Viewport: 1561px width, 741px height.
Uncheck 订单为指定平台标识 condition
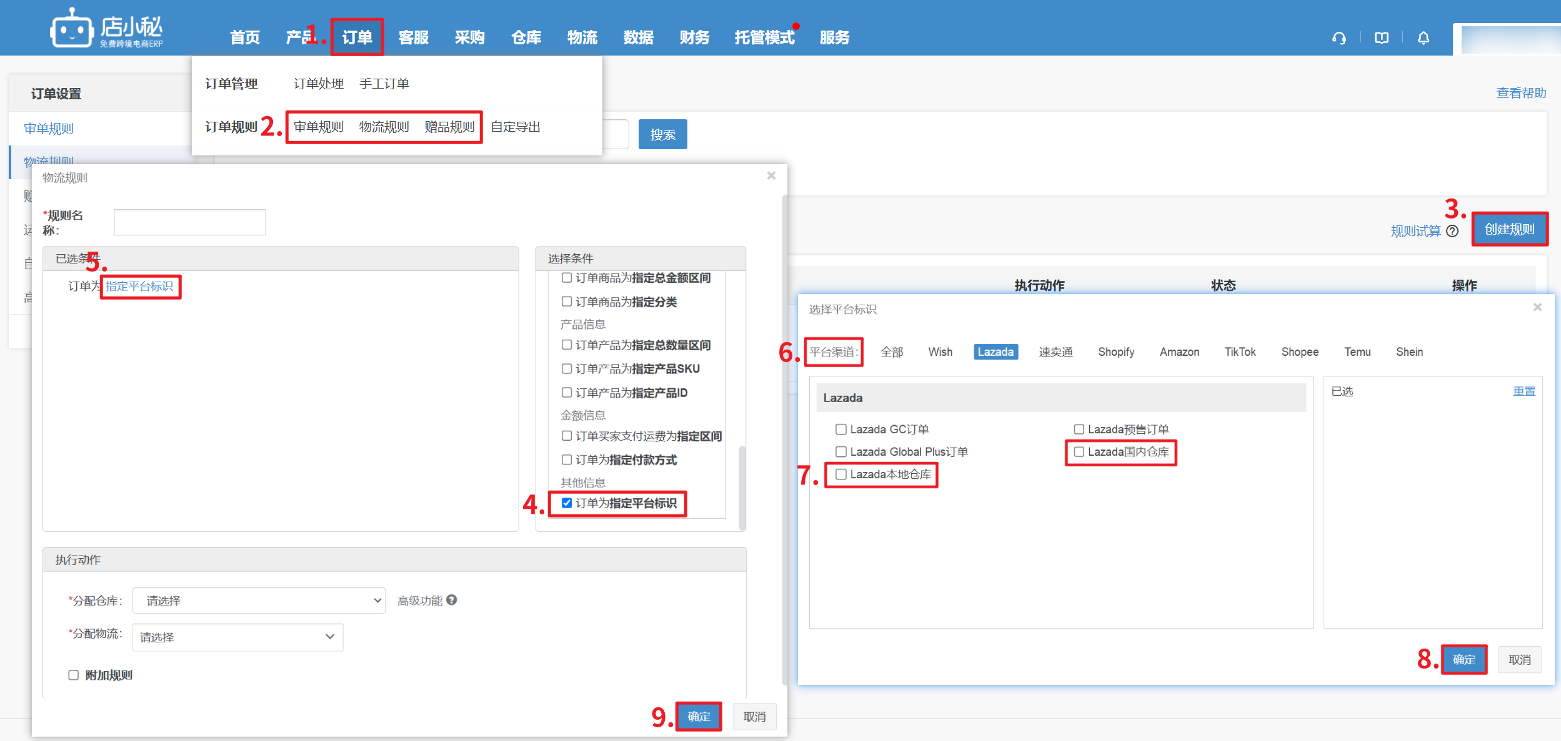[567, 503]
